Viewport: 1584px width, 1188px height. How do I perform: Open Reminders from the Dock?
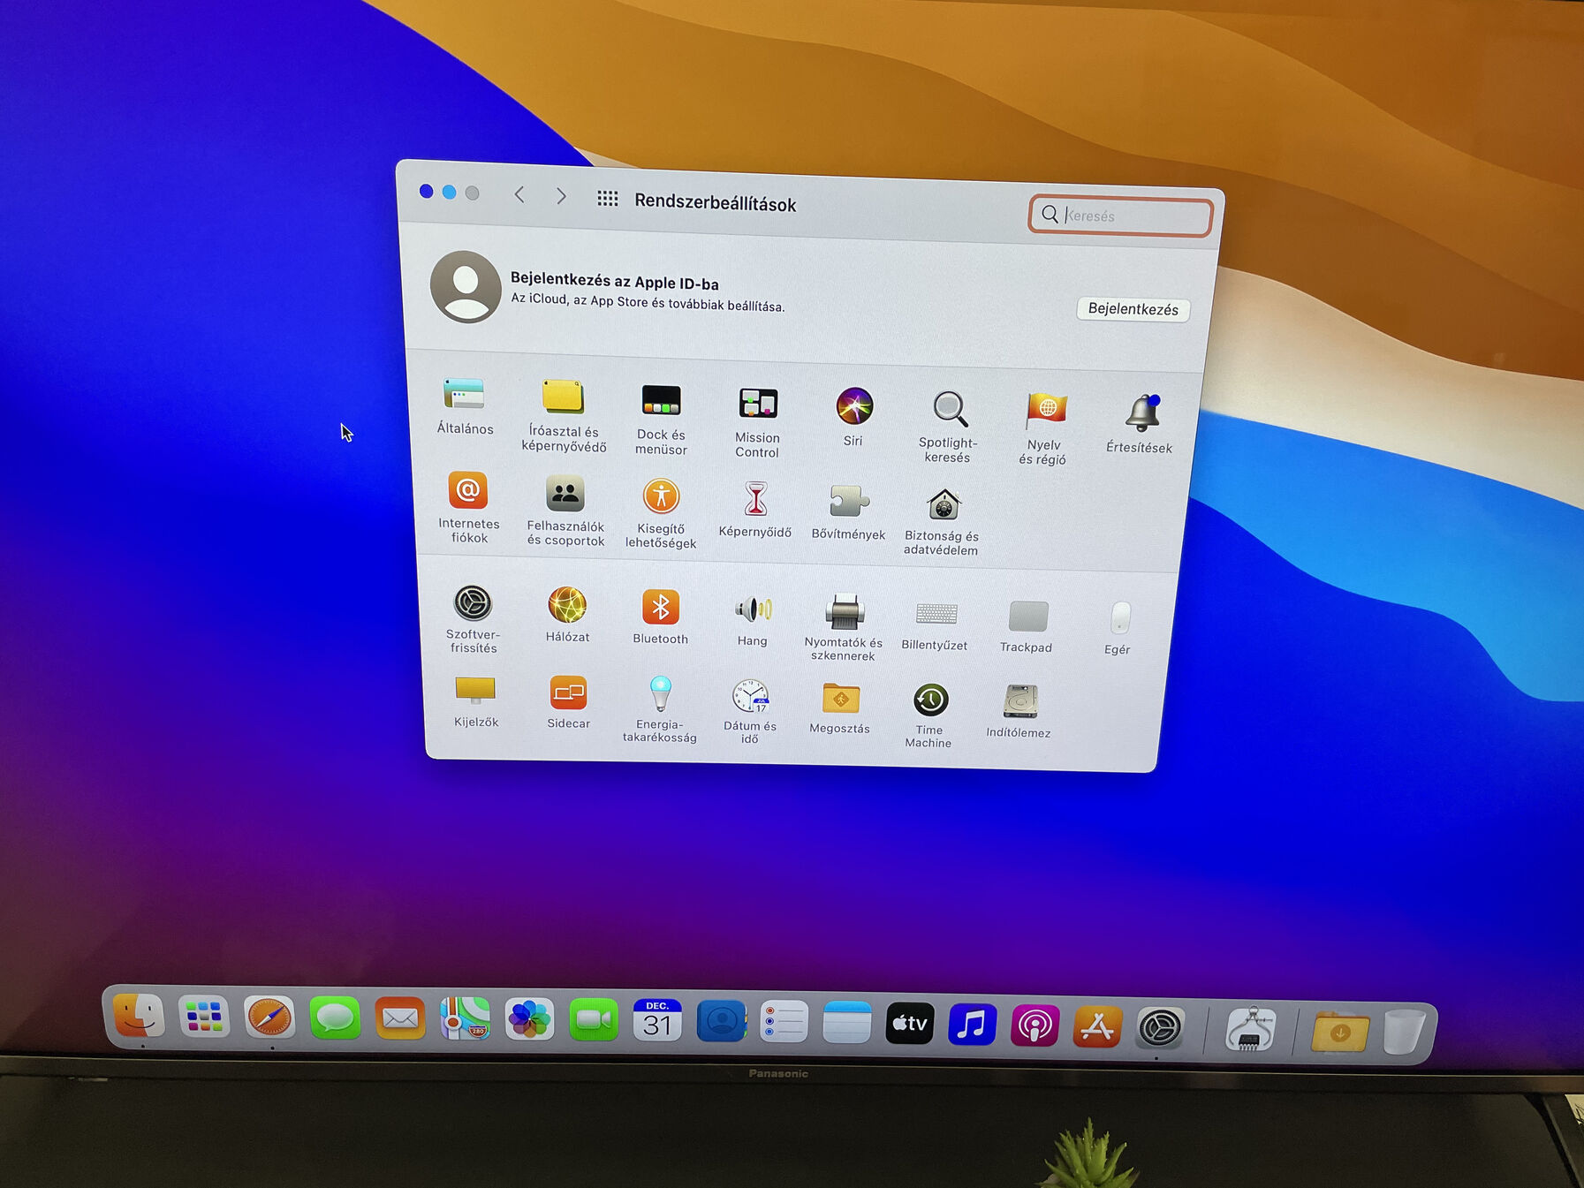pyautogui.click(x=784, y=1023)
